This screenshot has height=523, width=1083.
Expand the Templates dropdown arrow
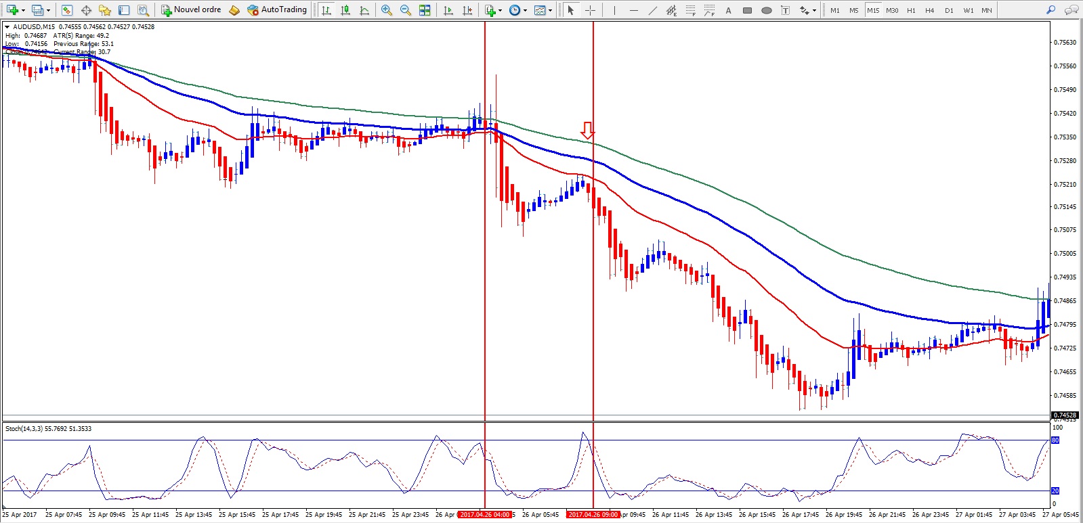pos(550,10)
